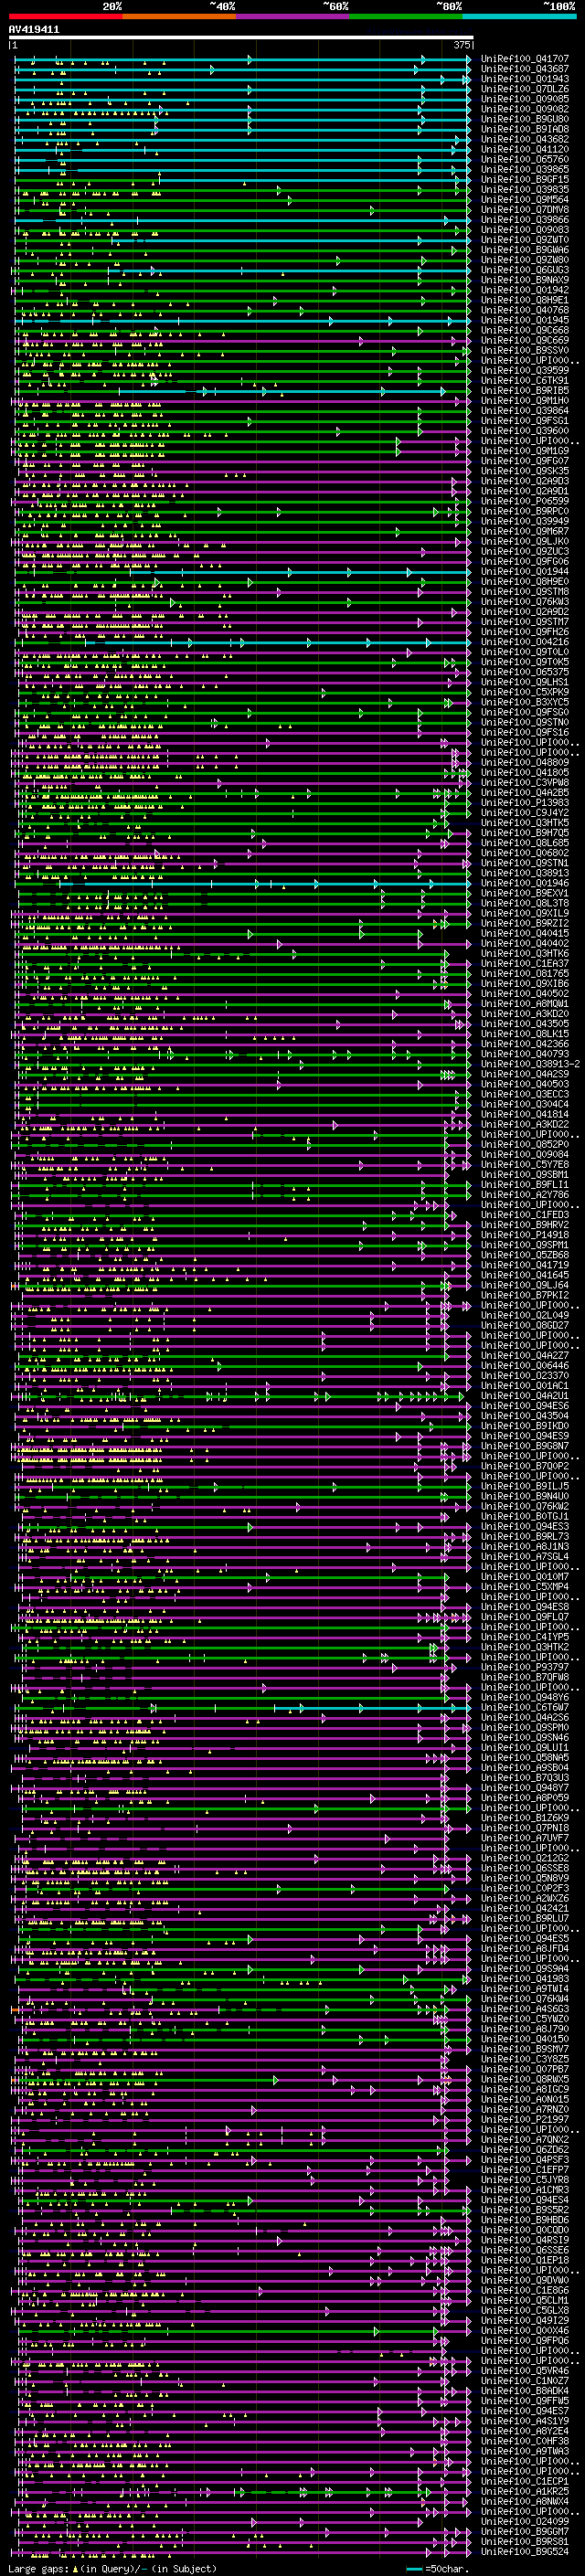
Task: Select the UniRef100_B9GGM7 entry
Action: pos(524,2532)
